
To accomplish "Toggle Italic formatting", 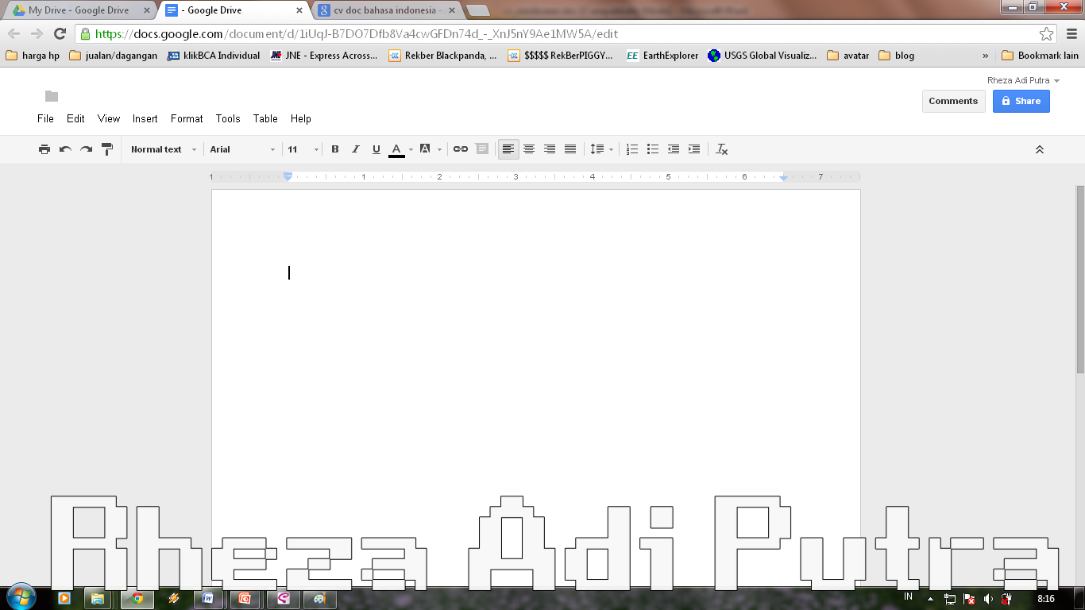I will [356, 149].
